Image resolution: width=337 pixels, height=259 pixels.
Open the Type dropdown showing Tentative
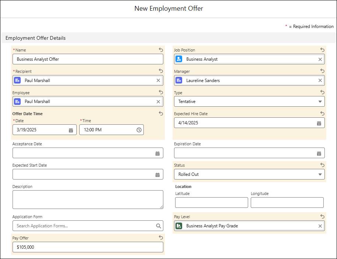point(320,101)
